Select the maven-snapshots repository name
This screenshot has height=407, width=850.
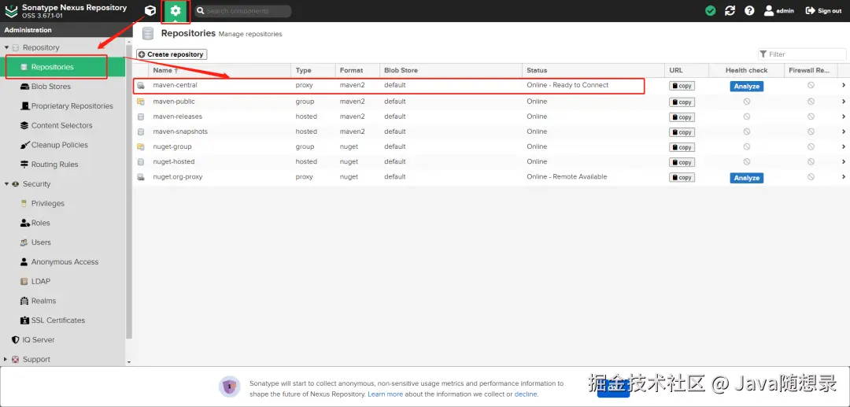(x=180, y=131)
